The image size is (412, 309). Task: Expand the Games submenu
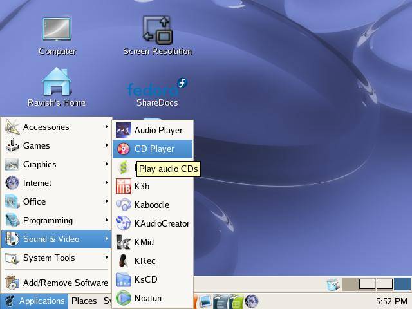[57, 145]
